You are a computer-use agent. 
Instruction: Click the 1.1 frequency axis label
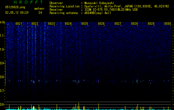coord(2,36)
